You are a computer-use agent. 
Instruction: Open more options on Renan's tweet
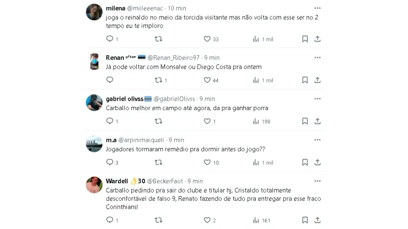click(317, 57)
